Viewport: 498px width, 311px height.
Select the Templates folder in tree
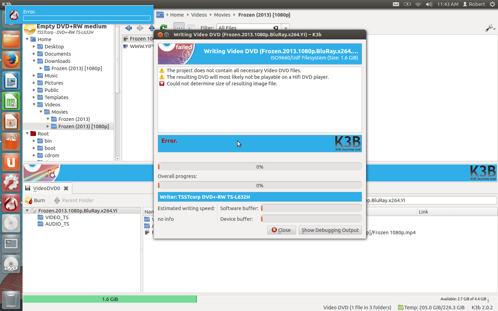point(56,97)
